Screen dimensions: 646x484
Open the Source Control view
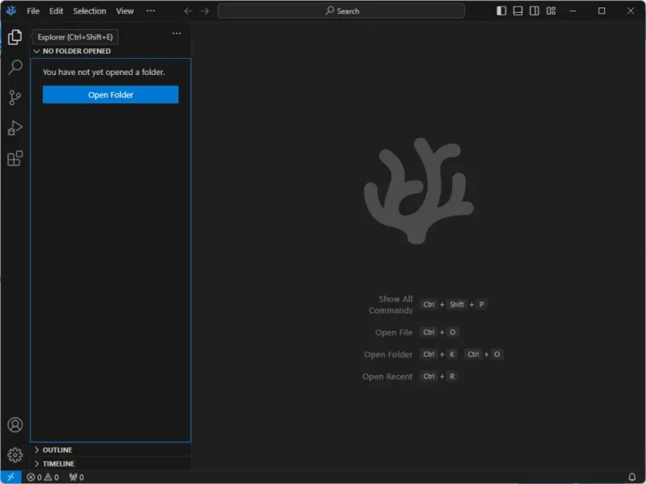[x=15, y=98]
